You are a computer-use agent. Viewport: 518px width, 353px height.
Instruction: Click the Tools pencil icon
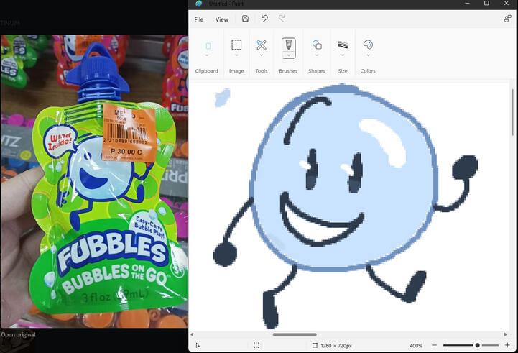coord(262,45)
